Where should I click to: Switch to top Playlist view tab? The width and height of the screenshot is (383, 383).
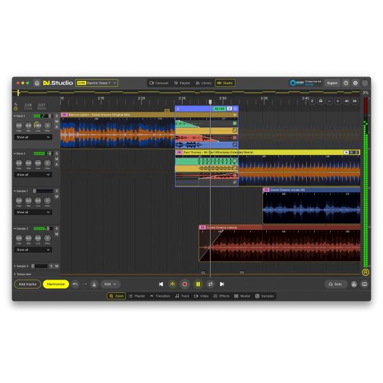pos(182,83)
